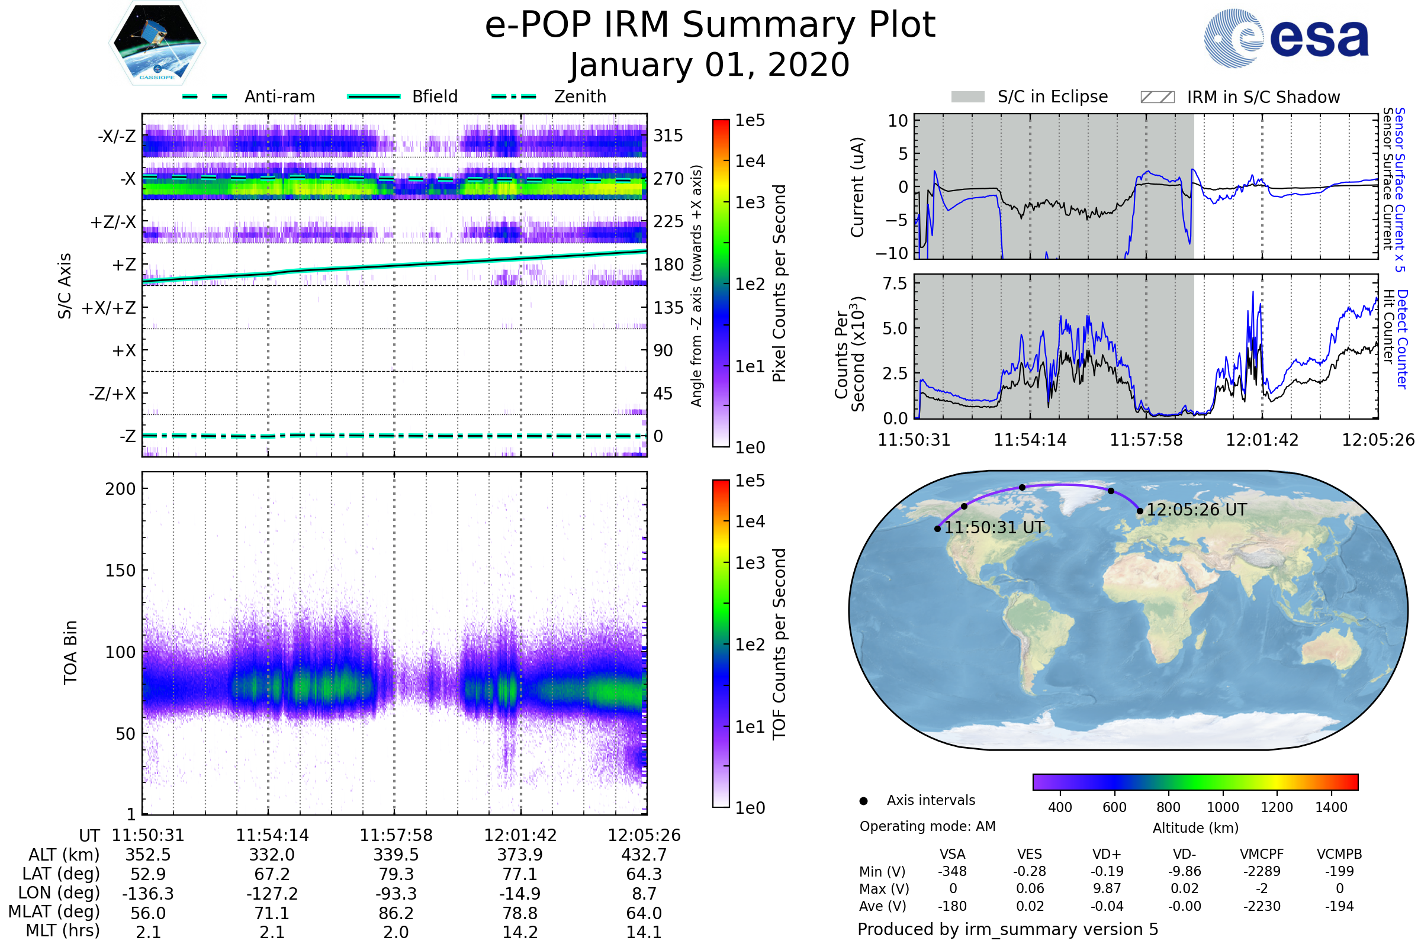Screen dimensions: 1421x947
Task: Click the IRM in S/C Shadow hatched patch
Action: point(1157,97)
